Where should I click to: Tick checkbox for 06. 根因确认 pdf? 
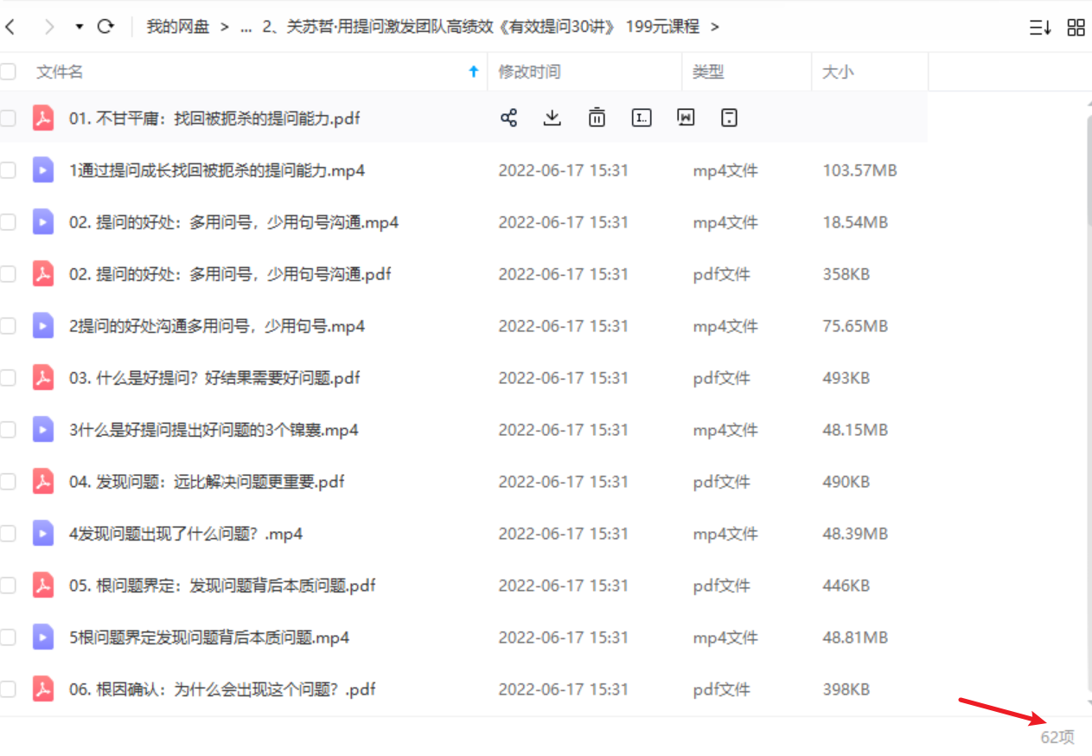click(x=8, y=689)
